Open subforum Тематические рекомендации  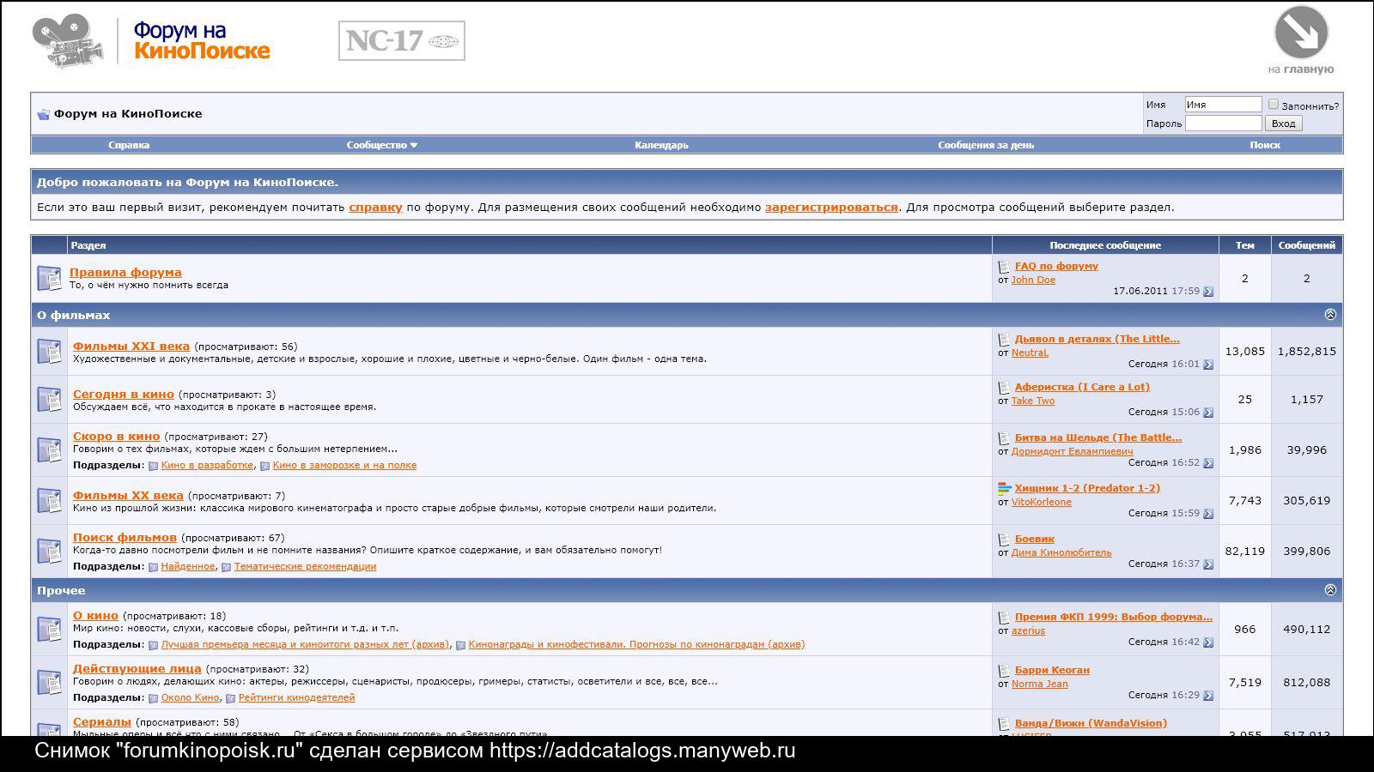click(305, 566)
